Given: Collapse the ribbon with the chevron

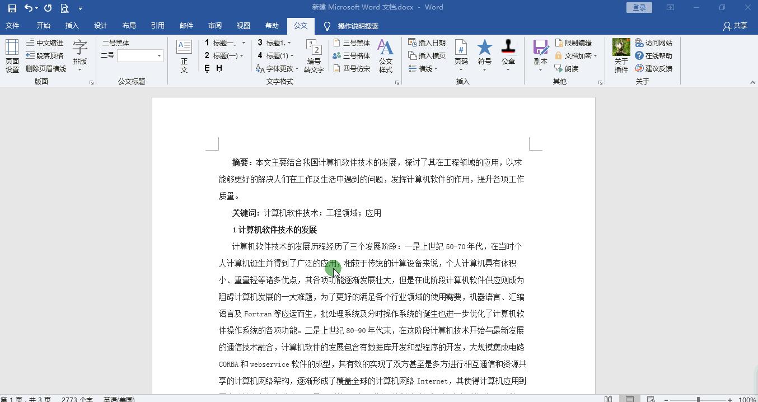Looking at the screenshot, I should click(x=753, y=82).
